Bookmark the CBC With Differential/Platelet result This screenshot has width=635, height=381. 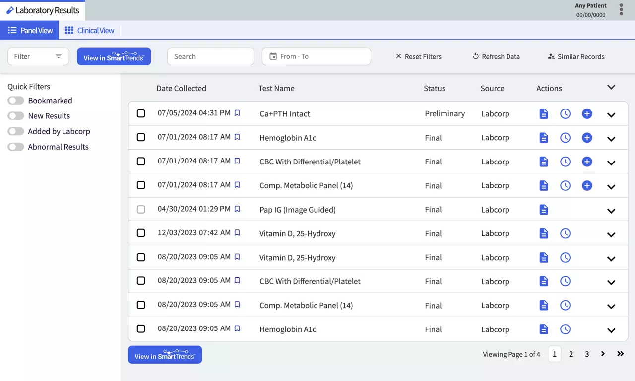[237, 161]
